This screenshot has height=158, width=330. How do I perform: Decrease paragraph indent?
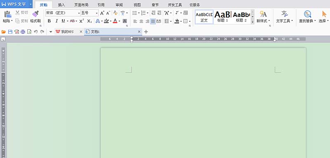click(153, 13)
